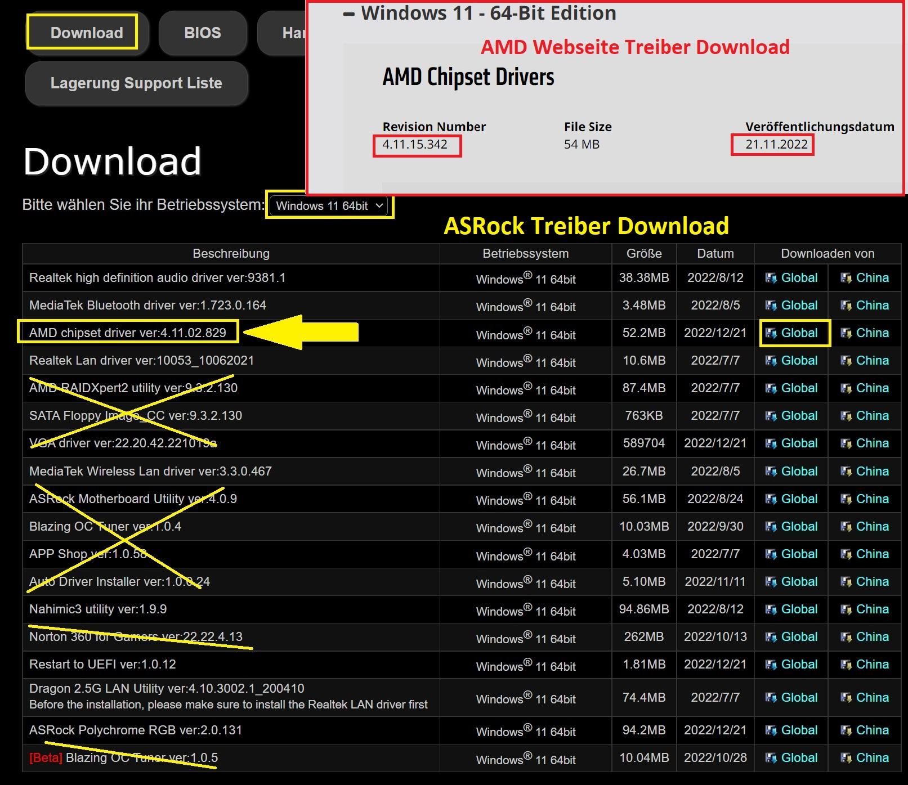
Task: Click China download icon for Realtek Lan driver
Action: [x=846, y=361]
